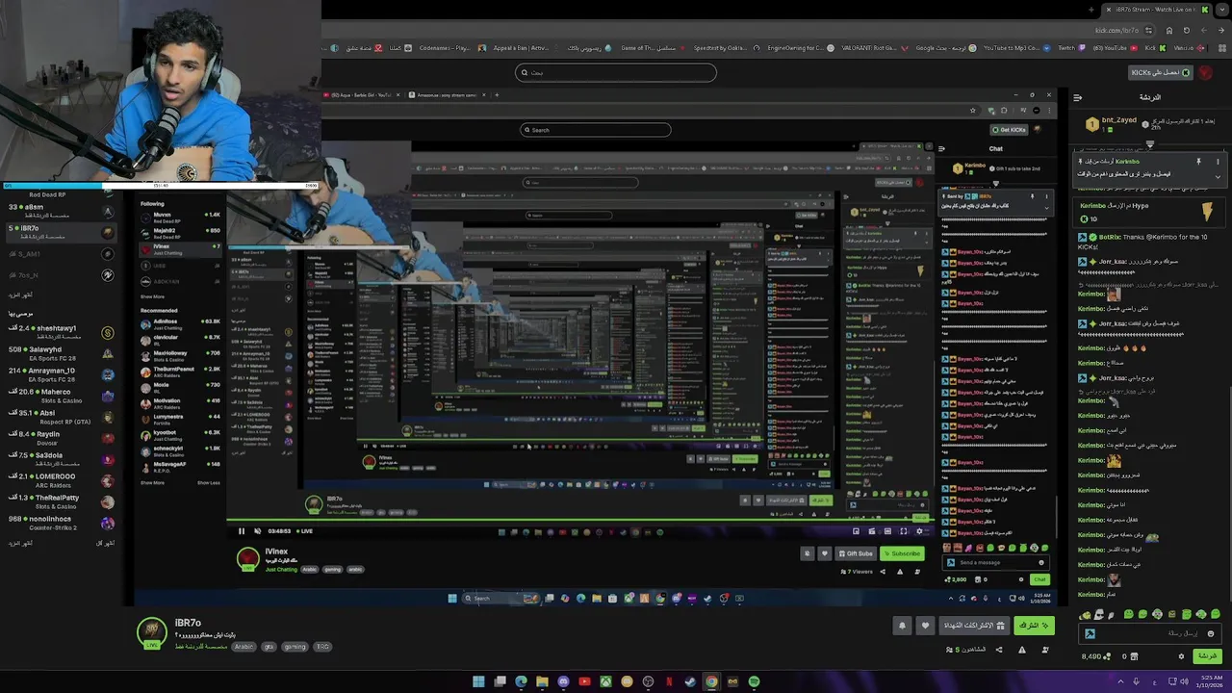
Task: Send message with green دردشة button
Action: click(x=1207, y=656)
